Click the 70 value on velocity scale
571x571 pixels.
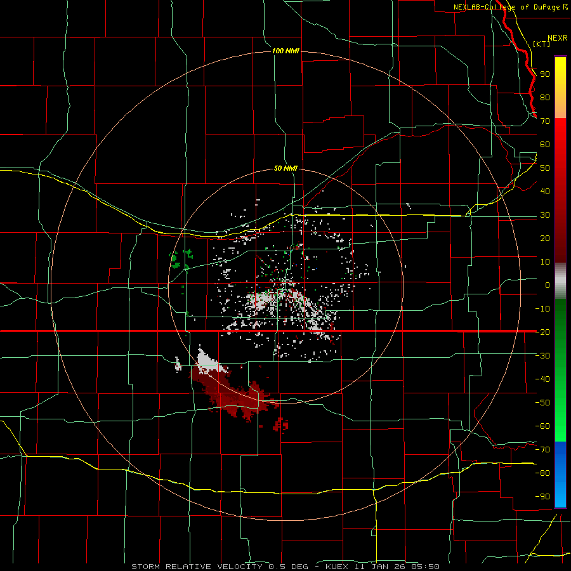click(545, 121)
